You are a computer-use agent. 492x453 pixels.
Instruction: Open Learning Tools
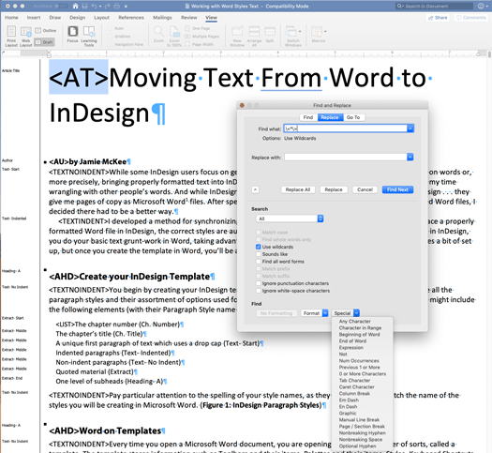89,36
